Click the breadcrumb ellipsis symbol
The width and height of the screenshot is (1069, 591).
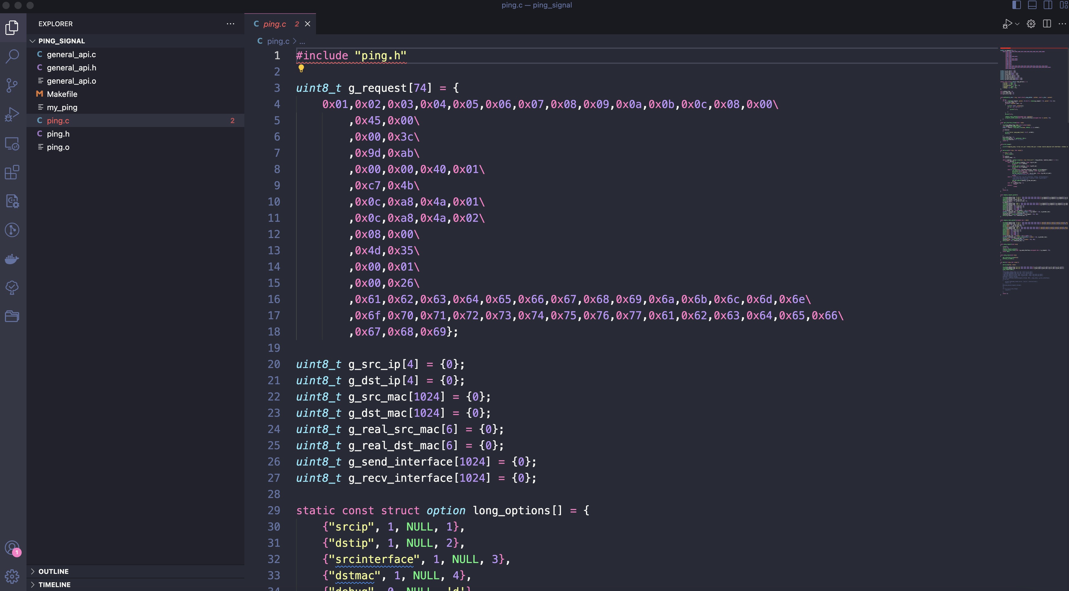pos(302,41)
